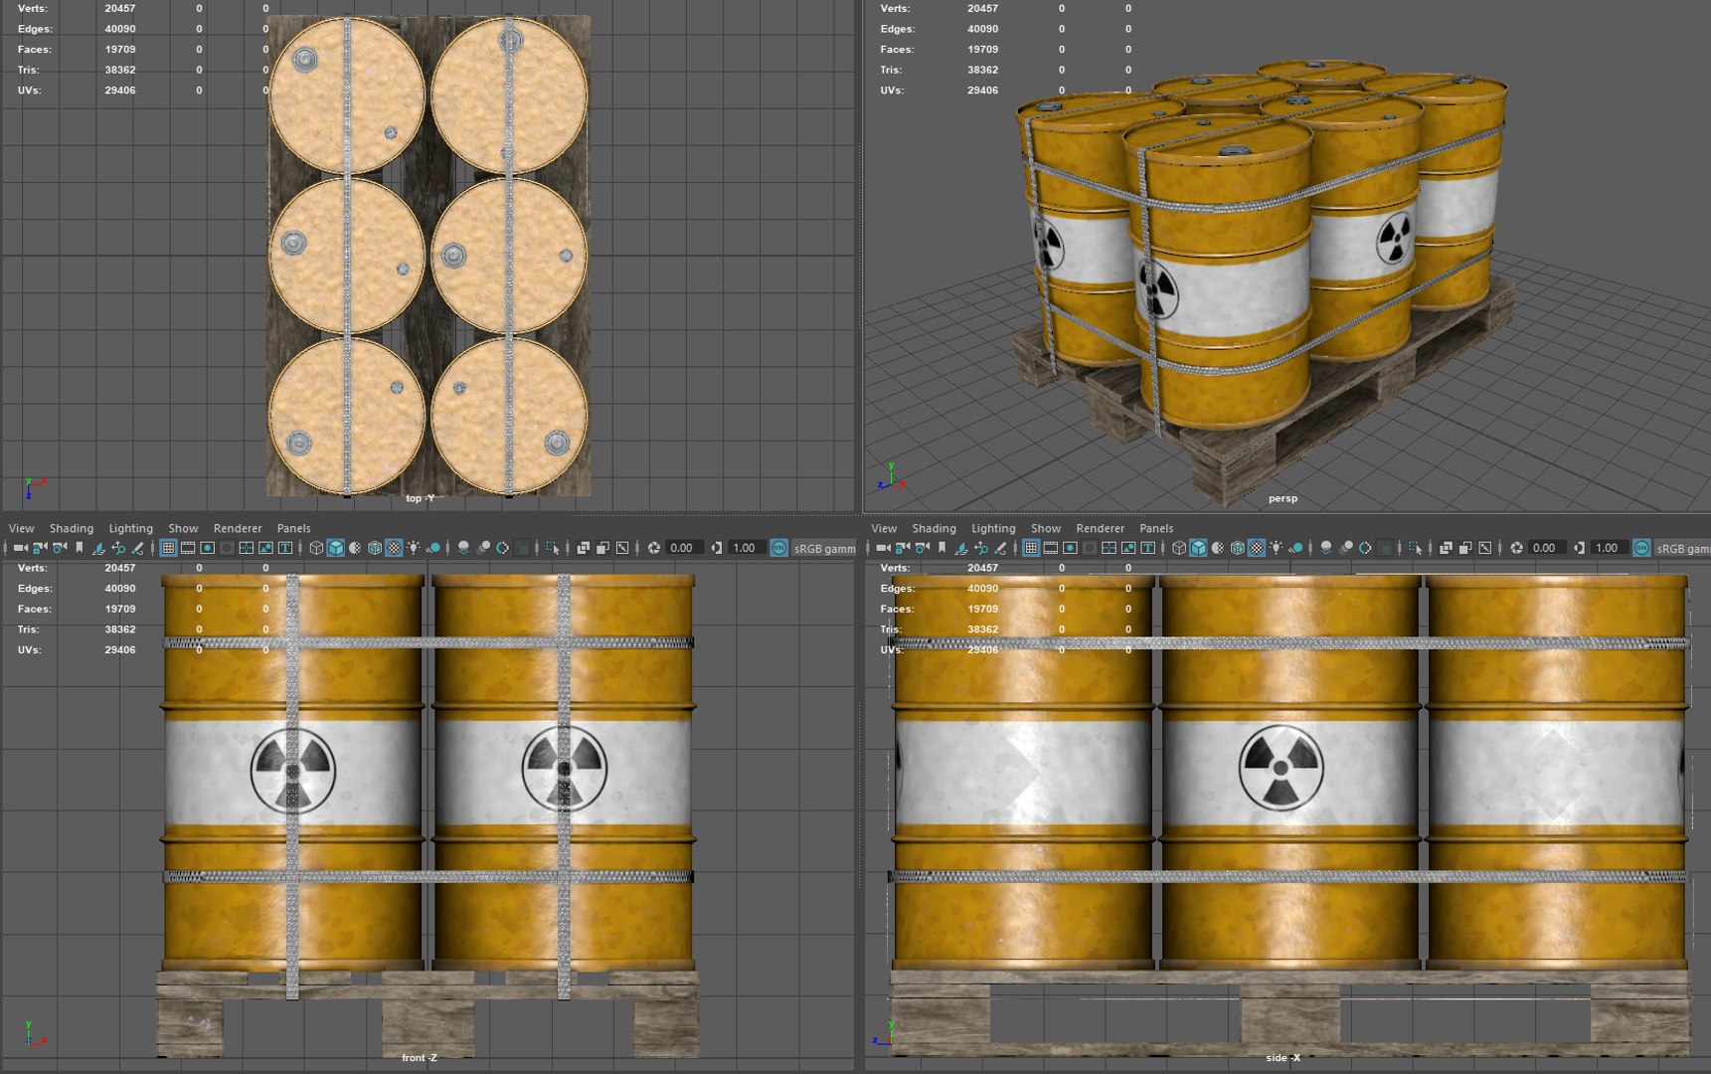The width and height of the screenshot is (1711, 1074).
Task: Click Gamma reset icon in side view toolbar
Action: [1579, 548]
